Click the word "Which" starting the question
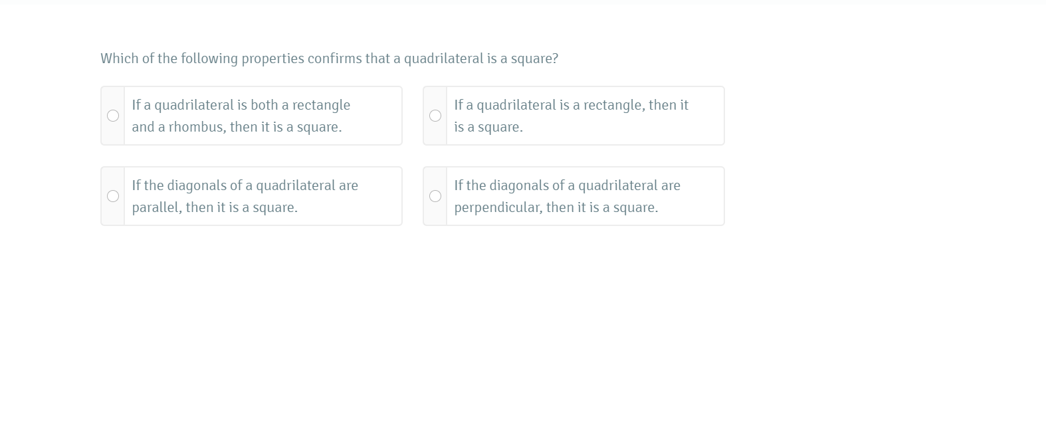This screenshot has width=1046, height=446. pyautogui.click(x=120, y=58)
